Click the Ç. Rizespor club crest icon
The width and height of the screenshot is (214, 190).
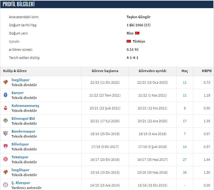[5, 185]
